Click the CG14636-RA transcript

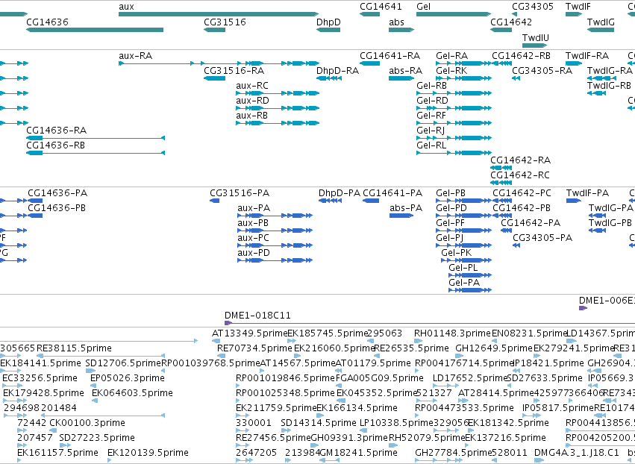pyautogui.click(x=96, y=138)
